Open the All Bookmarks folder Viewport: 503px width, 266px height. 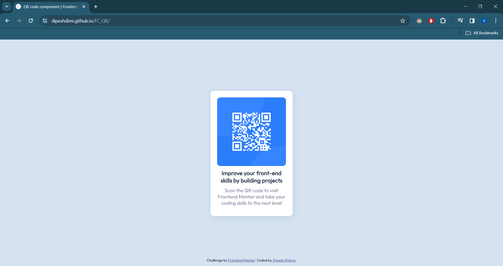pos(482,33)
